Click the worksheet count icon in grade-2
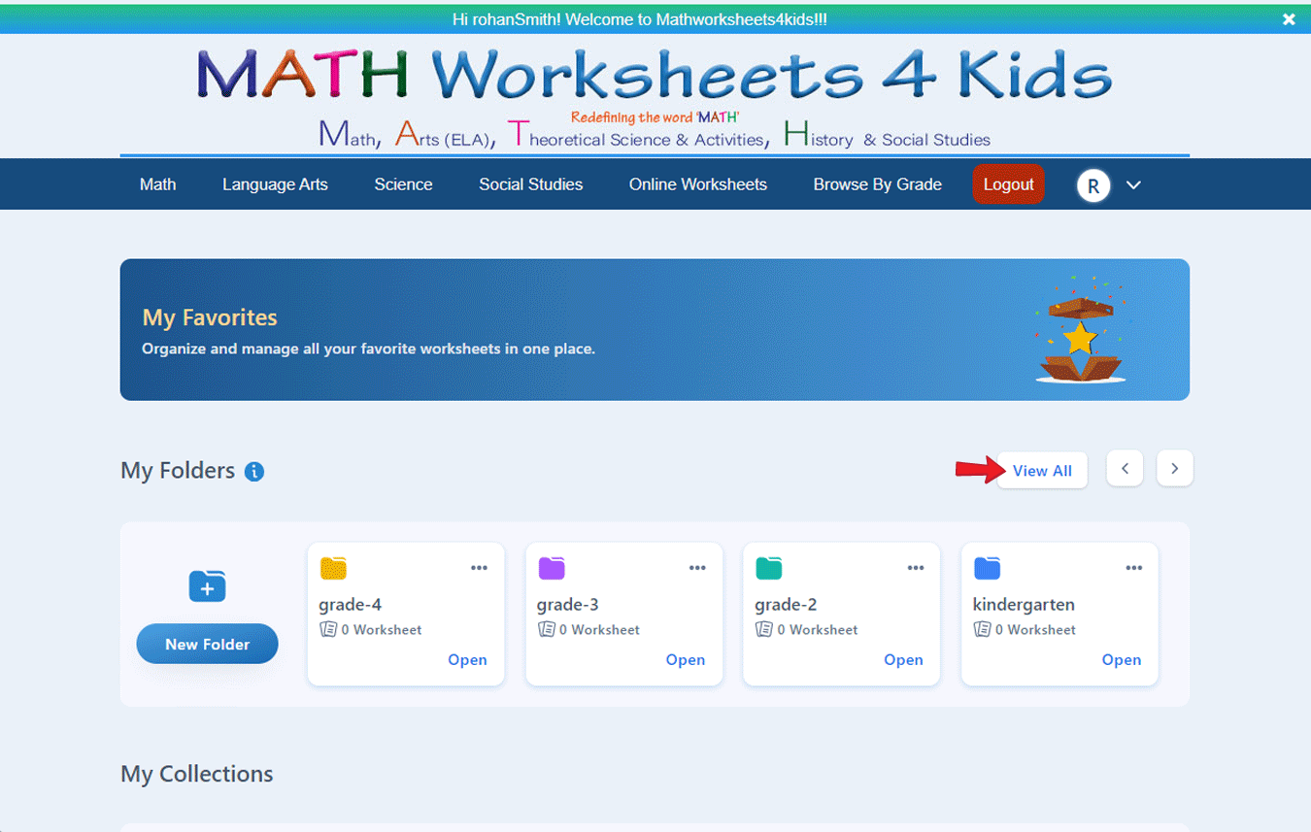The image size is (1311, 832). pyautogui.click(x=764, y=630)
